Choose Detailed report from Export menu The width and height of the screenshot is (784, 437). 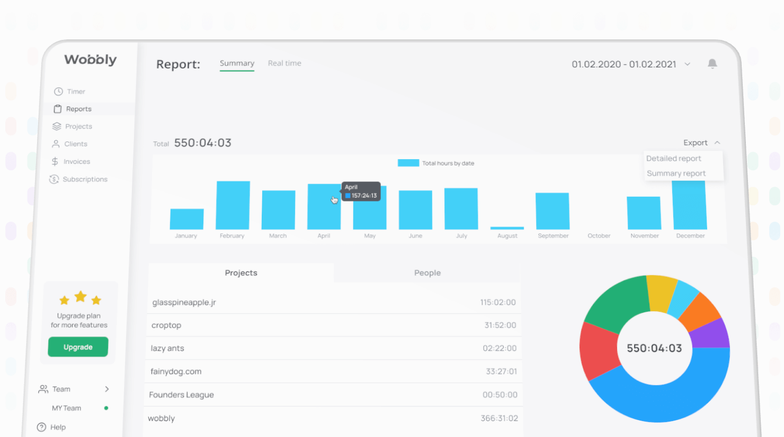[674, 159]
